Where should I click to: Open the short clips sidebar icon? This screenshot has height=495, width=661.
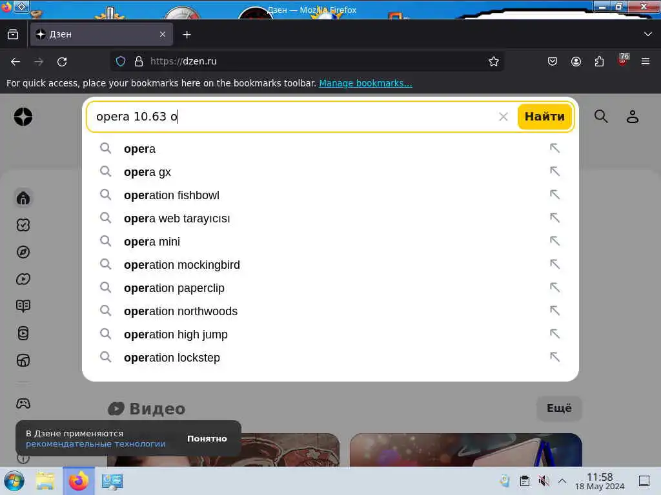tap(23, 333)
